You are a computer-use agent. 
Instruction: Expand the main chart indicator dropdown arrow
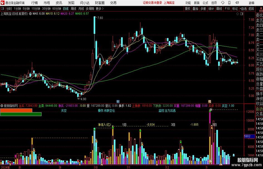(x=30, y=14)
